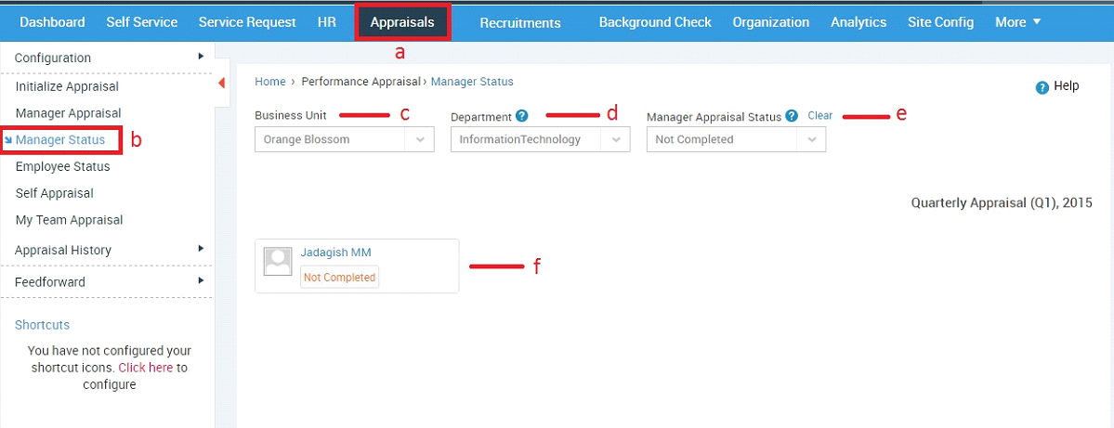Expand the More menu in the top bar
The image size is (1114, 428).
tap(1018, 22)
